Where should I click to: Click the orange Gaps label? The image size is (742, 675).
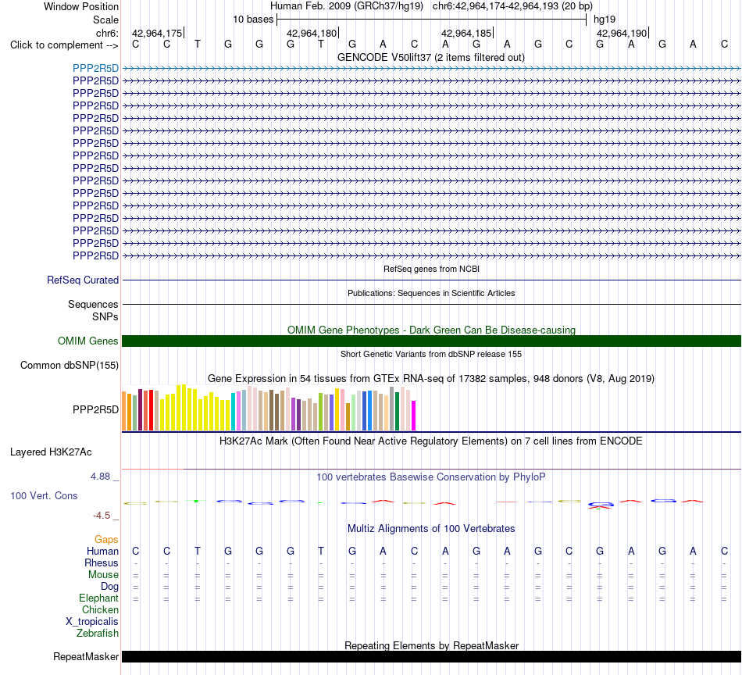[106, 540]
